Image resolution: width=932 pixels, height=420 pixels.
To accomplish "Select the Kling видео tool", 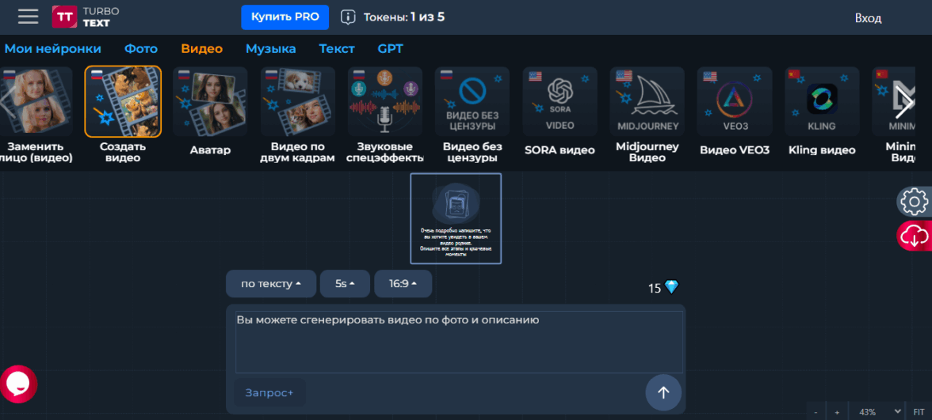I will pyautogui.click(x=822, y=112).
